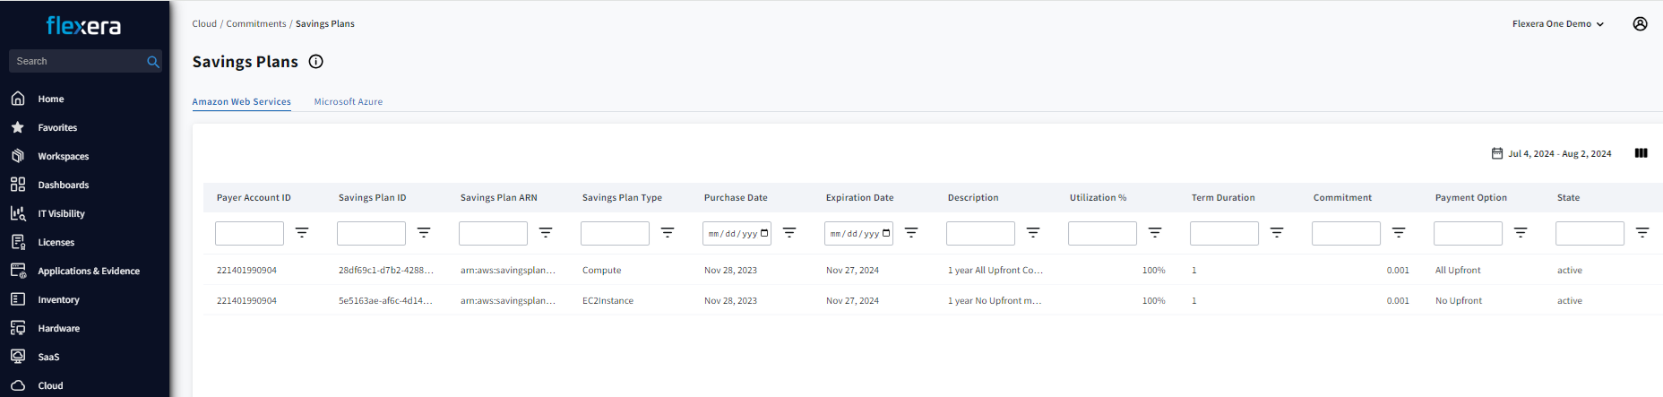Screen dimensions: 1663x397
Task: Go to Commitments breadcrumb link
Action: (256, 24)
